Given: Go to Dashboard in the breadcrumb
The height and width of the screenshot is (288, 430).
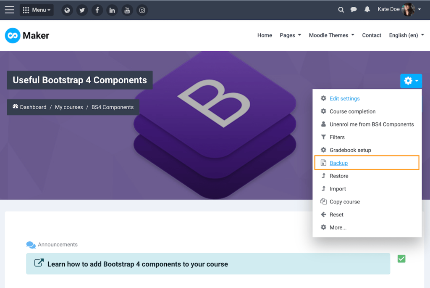Looking at the screenshot, I should coord(33,107).
